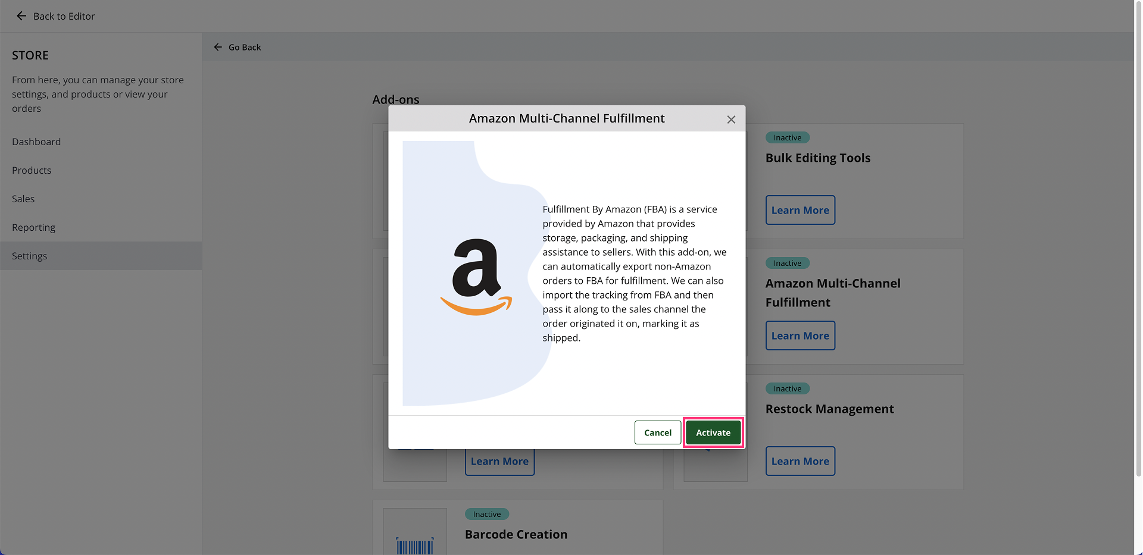Cancel the add-on activation dialog
This screenshot has height=555, width=1143.
click(658, 432)
